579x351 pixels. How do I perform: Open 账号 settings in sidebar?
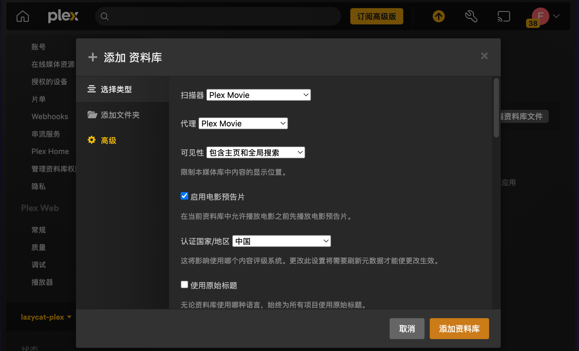(38, 47)
